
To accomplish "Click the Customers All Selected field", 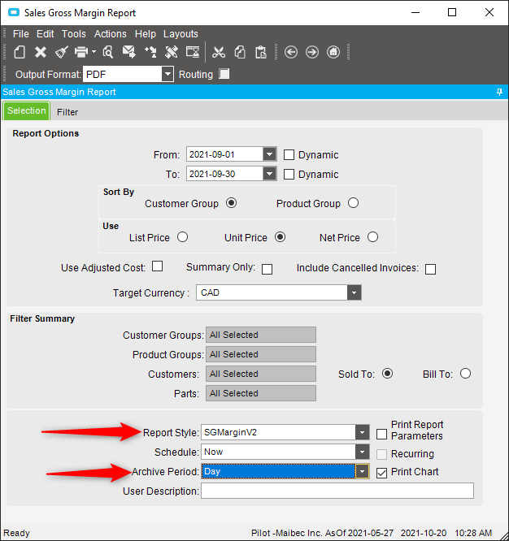I will click(261, 374).
